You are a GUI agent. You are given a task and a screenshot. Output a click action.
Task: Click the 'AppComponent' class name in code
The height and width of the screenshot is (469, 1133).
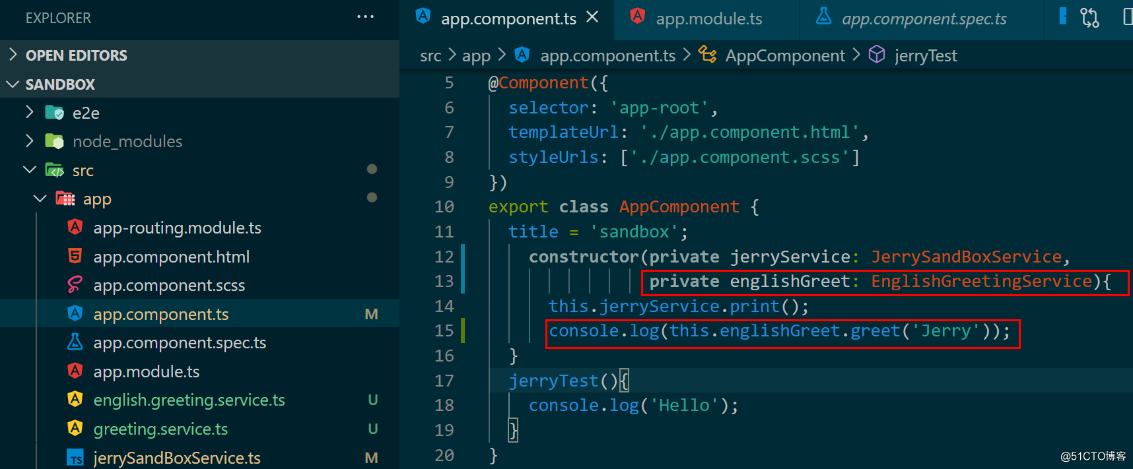click(x=679, y=206)
